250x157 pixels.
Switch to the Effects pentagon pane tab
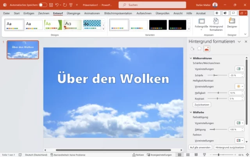point(199,49)
